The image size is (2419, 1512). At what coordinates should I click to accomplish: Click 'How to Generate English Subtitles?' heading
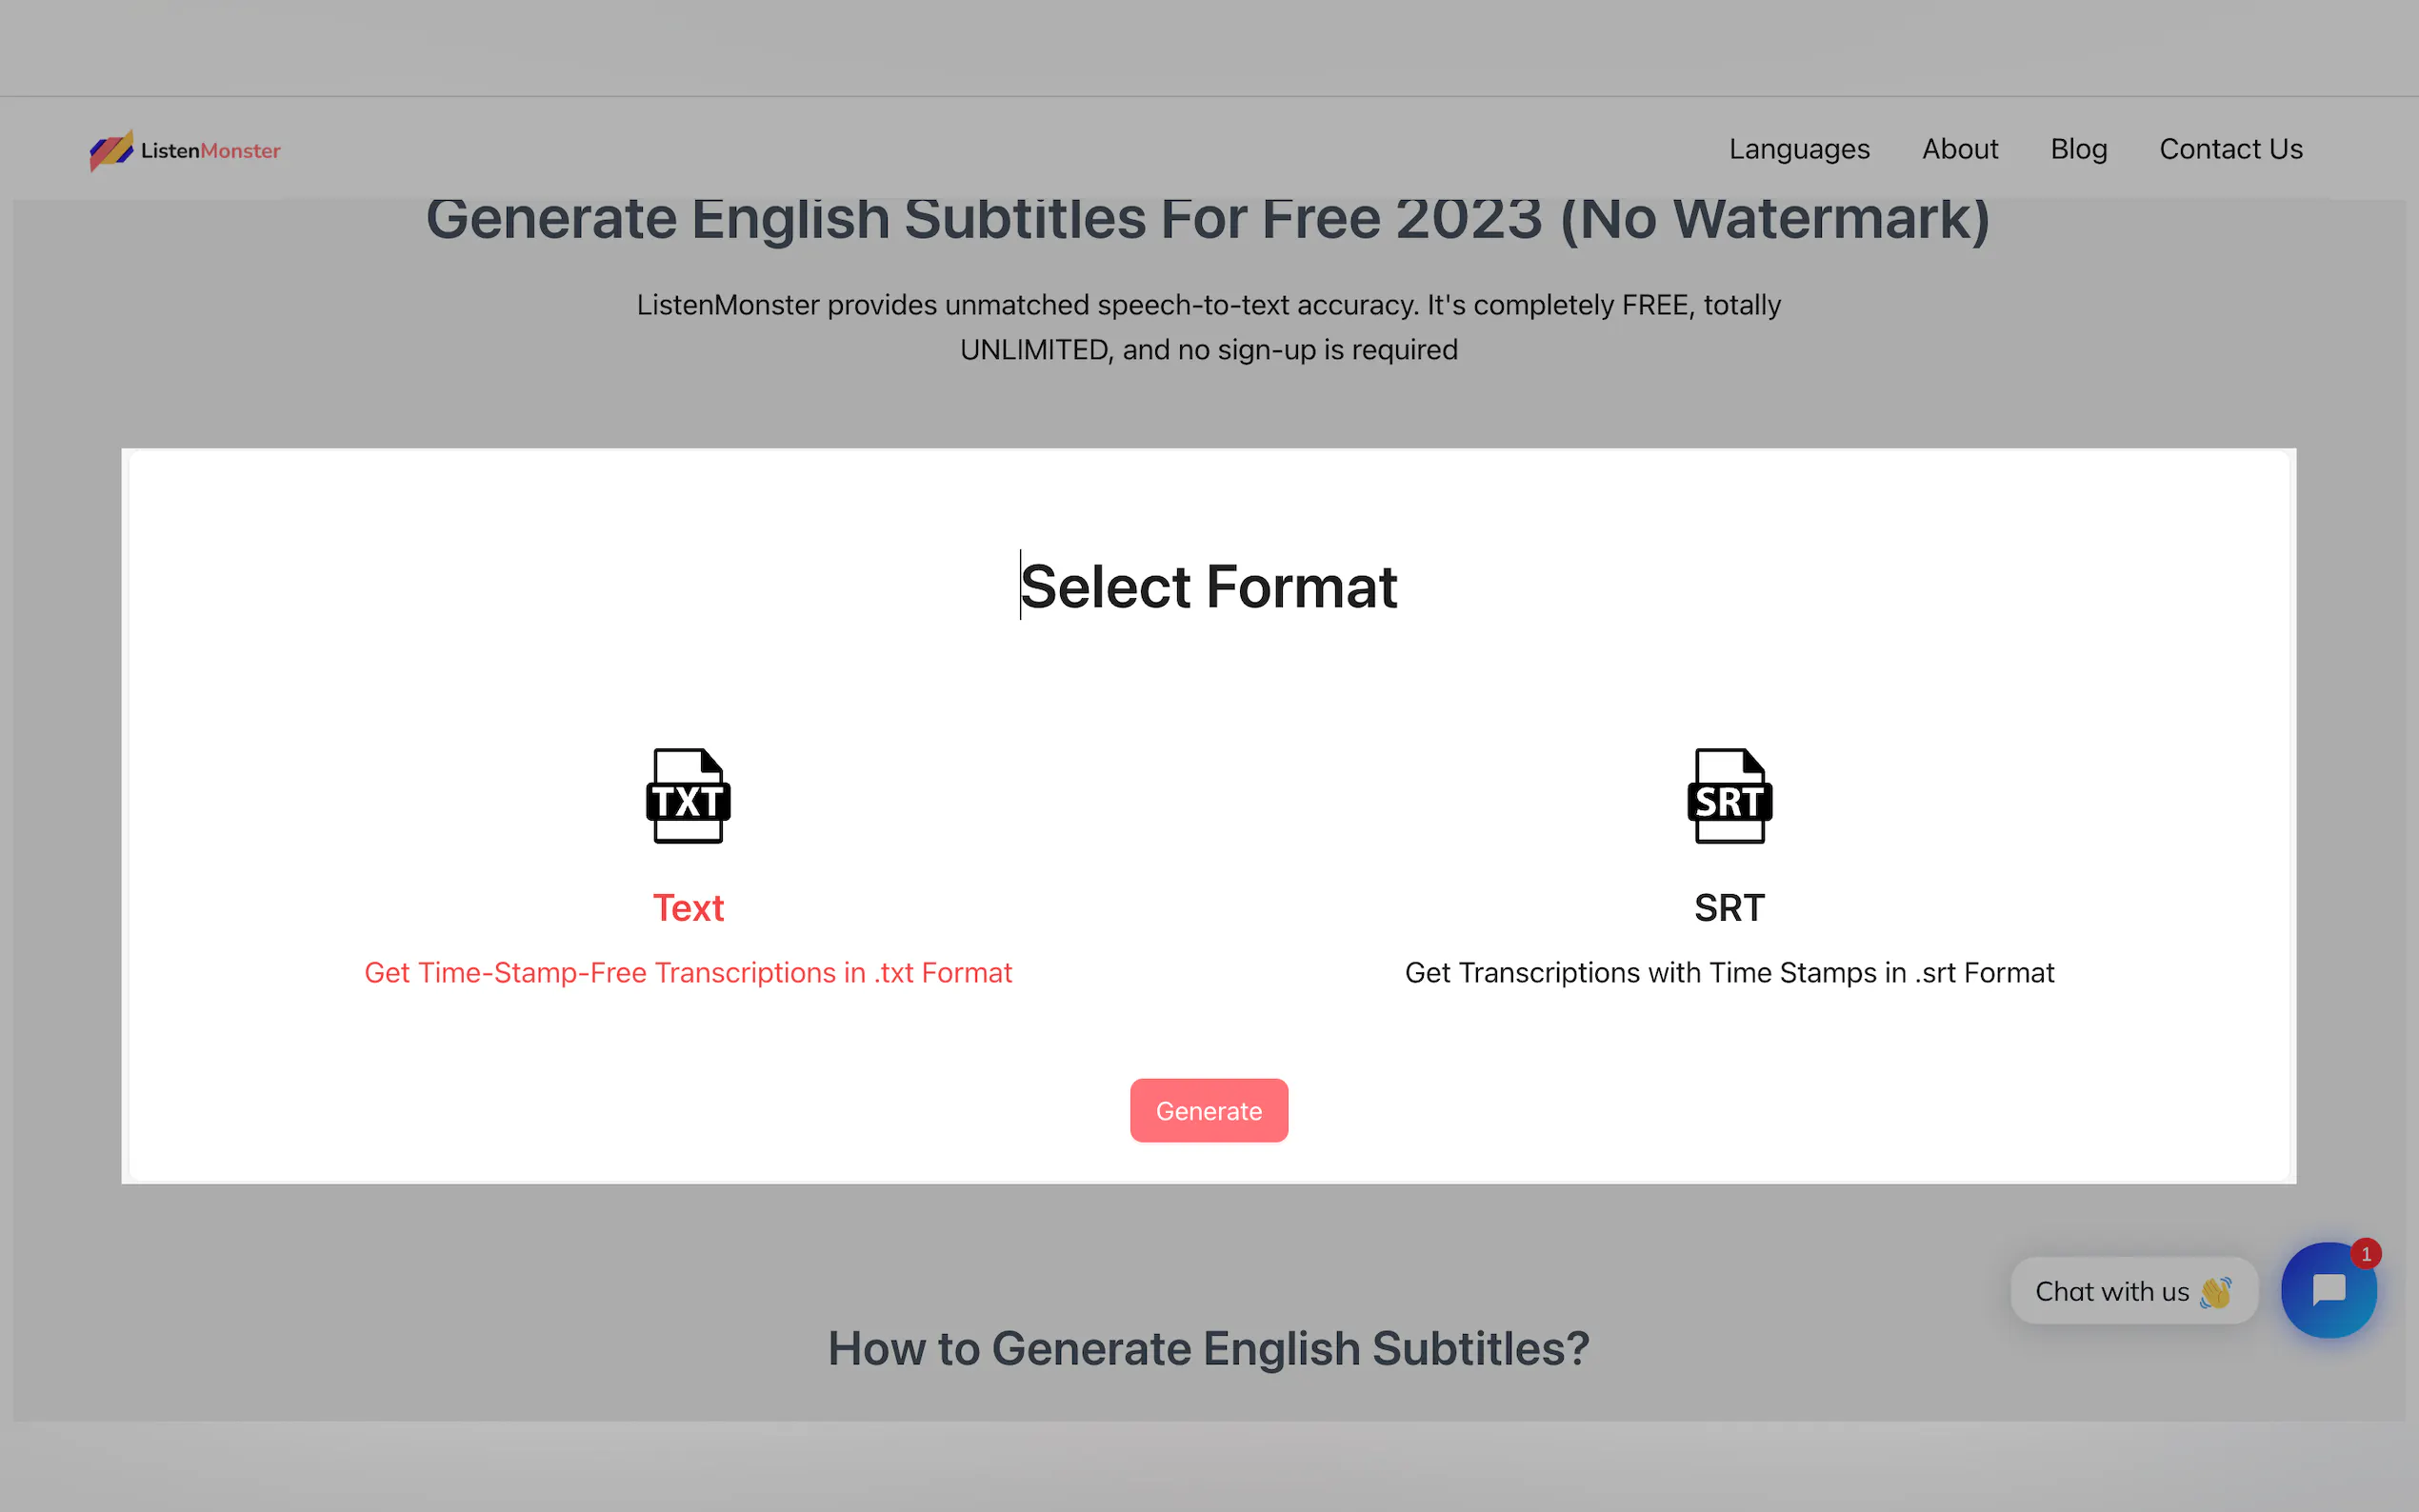click(x=1208, y=1348)
